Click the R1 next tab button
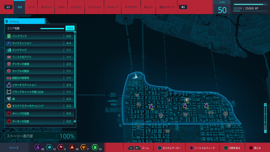 point(183,7)
